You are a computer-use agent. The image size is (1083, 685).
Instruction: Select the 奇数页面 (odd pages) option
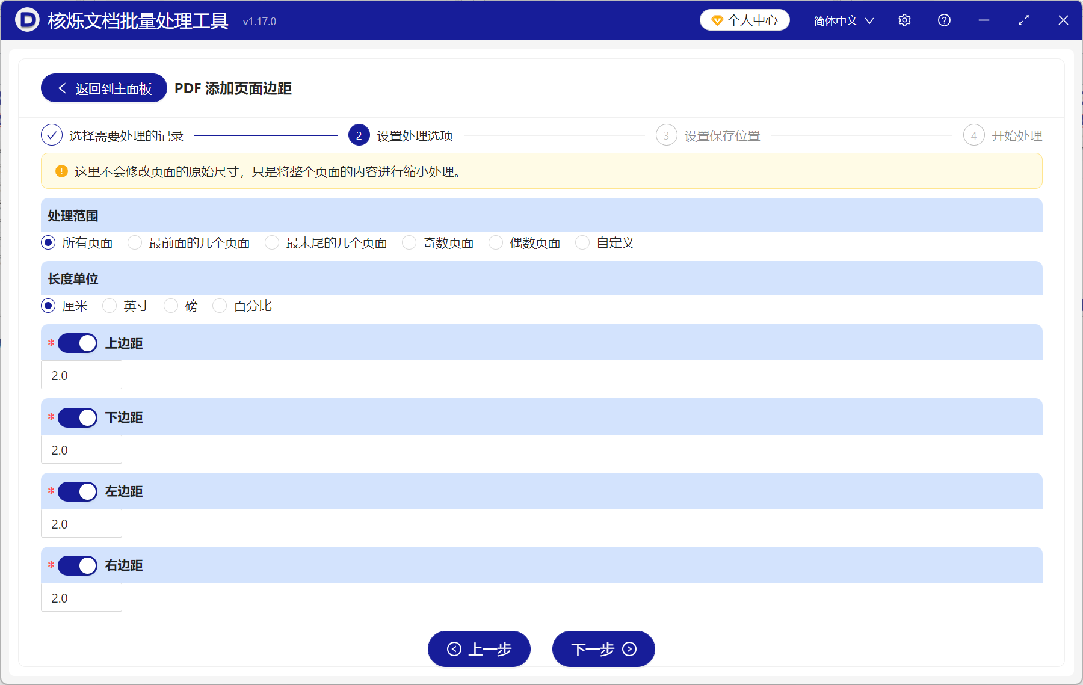pyautogui.click(x=409, y=242)
